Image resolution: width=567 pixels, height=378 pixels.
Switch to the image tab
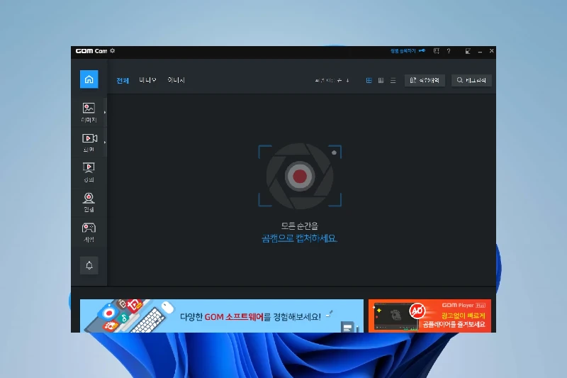click(x=176, y=80)
